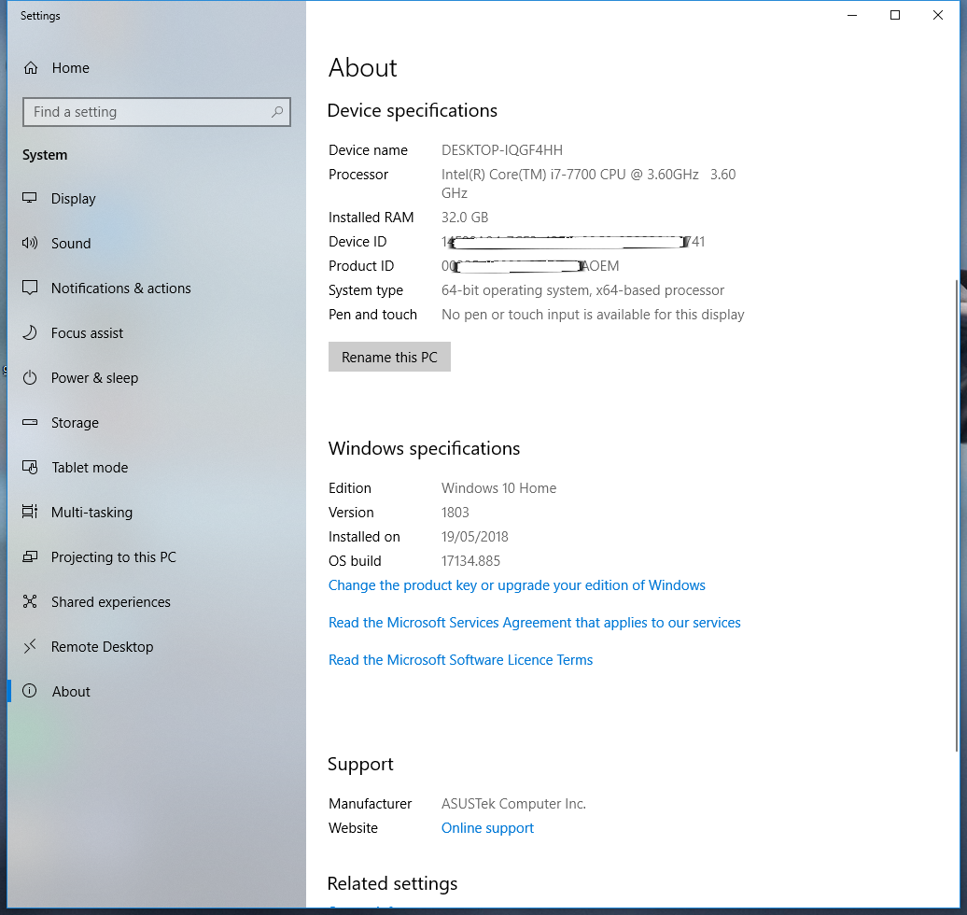Click the OS build value 17134.885
The height and width of the screenshot is (915, 967).
(470, 561)
